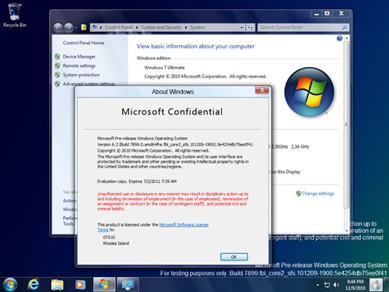Click the Windows logo in System window
Viewport: 389px width, 292px height.
pyautogui.click(x=309, y=92)
